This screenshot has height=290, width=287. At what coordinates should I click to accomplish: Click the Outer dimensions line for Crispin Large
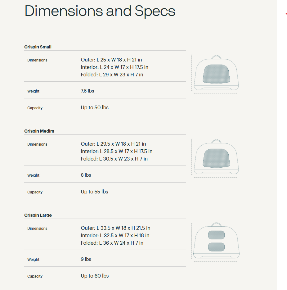(115, 228)
